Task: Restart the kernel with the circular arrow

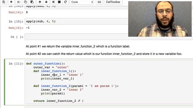Action: tap(65, 2)
